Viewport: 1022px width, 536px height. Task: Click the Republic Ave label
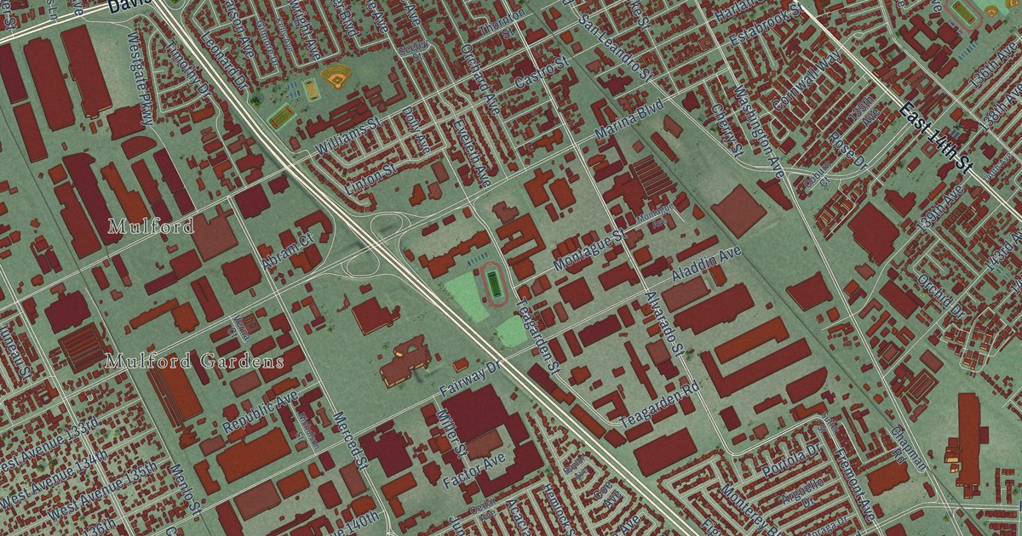pyautogui.click(x=260, y=412)
